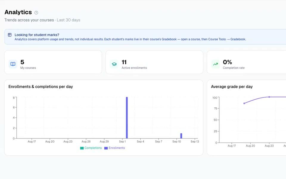Click the Enrollments legend color swatch
Viewport: 286px width, 179px height.
click(x=106, y=148)
